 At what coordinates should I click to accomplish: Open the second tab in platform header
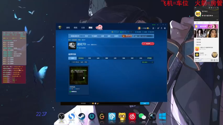pos(75,27)
